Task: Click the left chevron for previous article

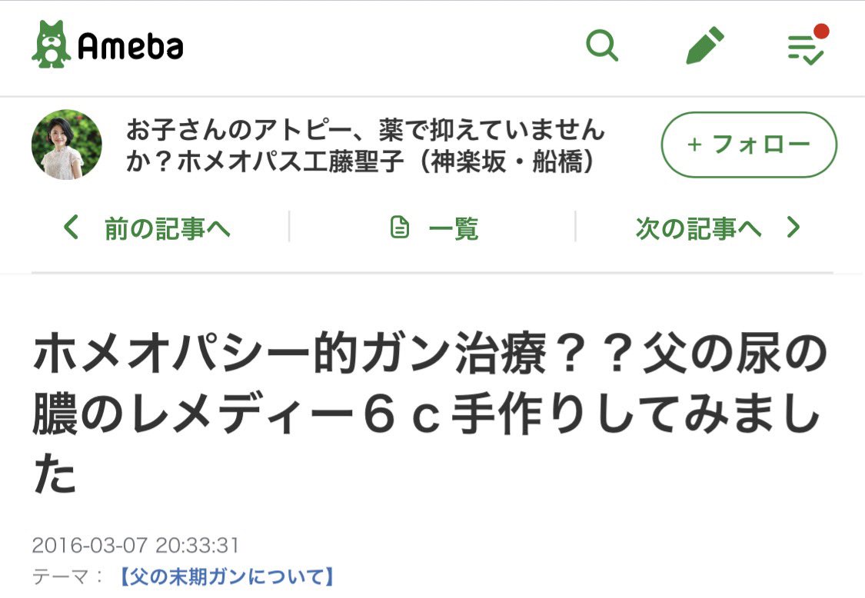Action: click(71, 228)
